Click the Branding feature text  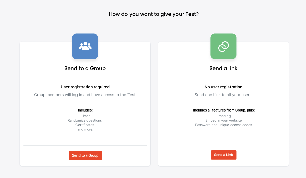tap(223, 116)
